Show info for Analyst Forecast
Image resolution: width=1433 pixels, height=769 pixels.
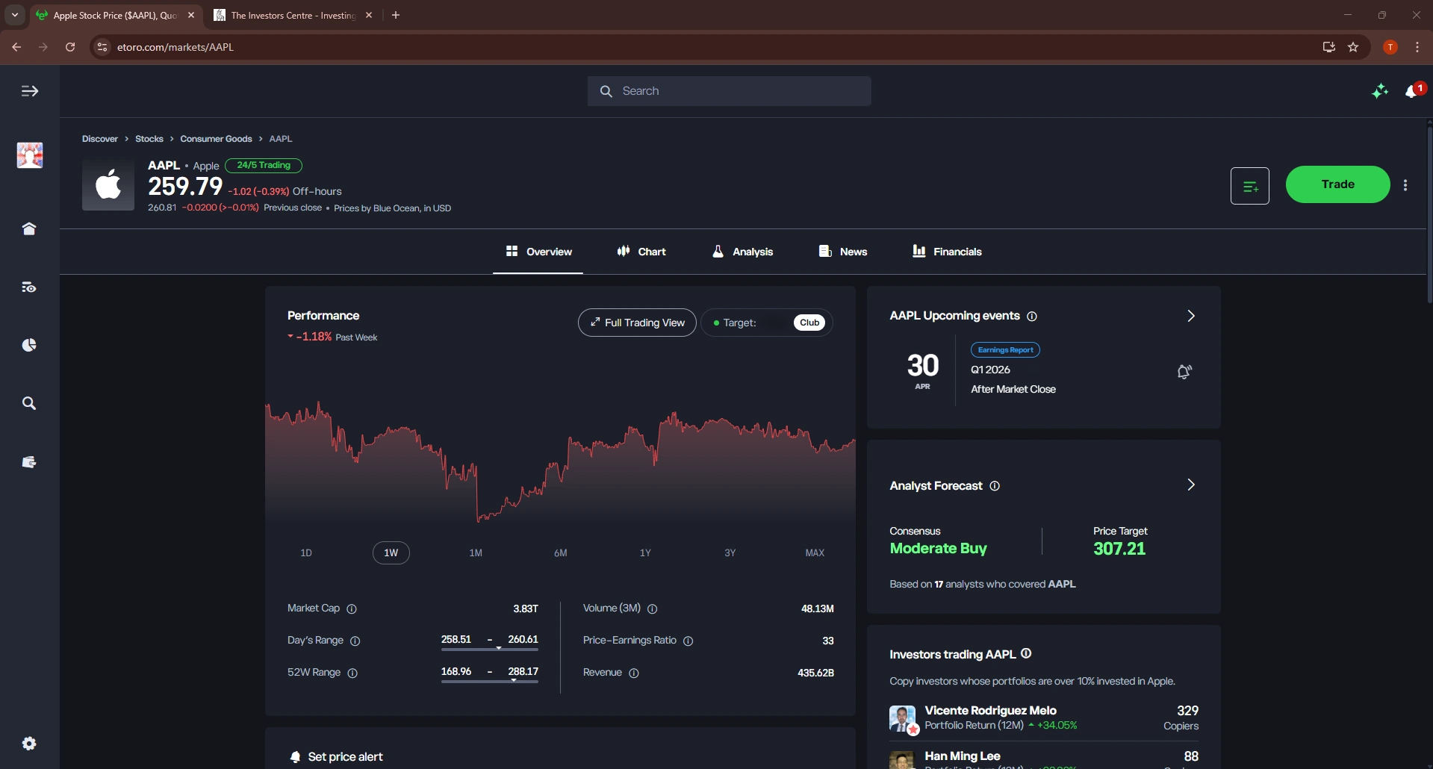tap(995, 486)
